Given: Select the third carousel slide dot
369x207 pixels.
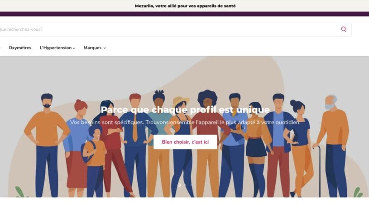Looking at the screenshot, I should tap(192, 185).
